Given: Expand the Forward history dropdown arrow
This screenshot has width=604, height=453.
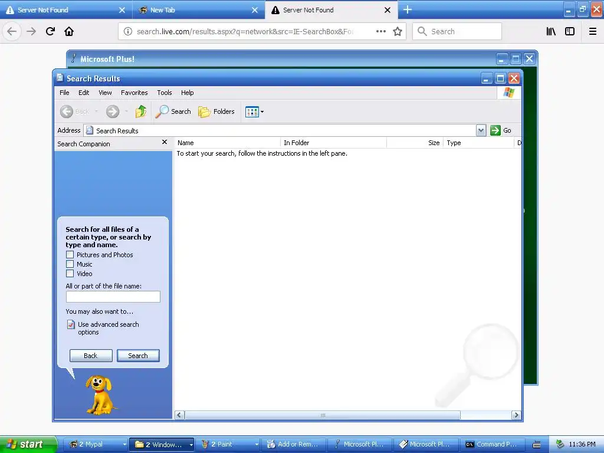Looking at the screenshot, I should 126,111.
